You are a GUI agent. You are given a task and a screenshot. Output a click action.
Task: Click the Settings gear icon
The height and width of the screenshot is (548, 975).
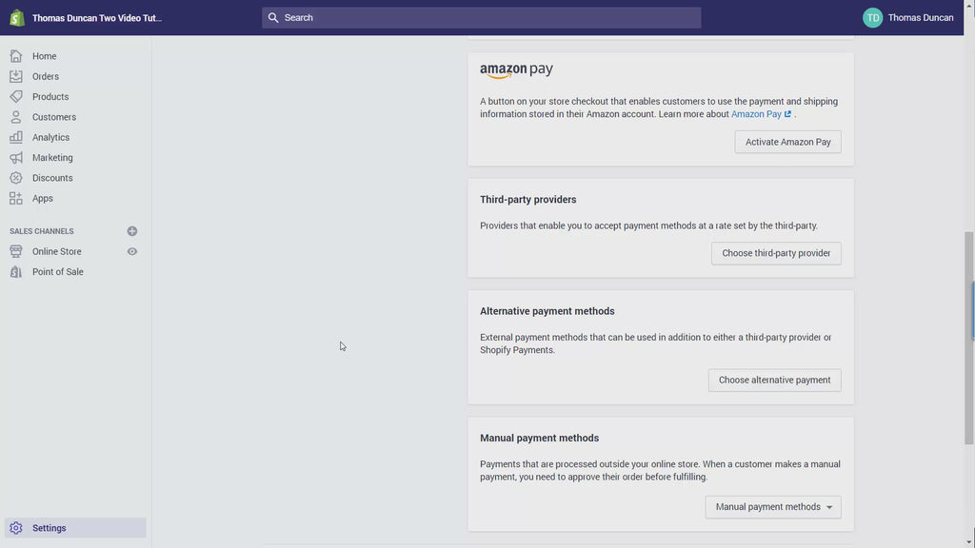click(16, 528)
